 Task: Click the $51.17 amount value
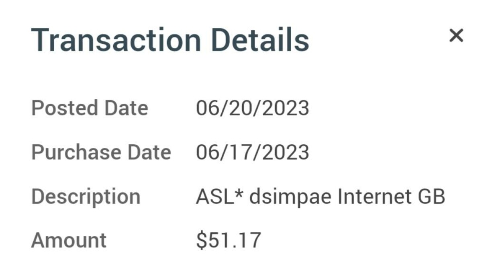click(x=229, y=240)
